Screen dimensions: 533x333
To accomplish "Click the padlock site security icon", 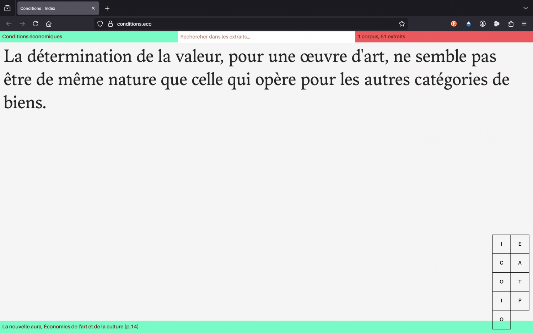I will [x=111, y=24].
